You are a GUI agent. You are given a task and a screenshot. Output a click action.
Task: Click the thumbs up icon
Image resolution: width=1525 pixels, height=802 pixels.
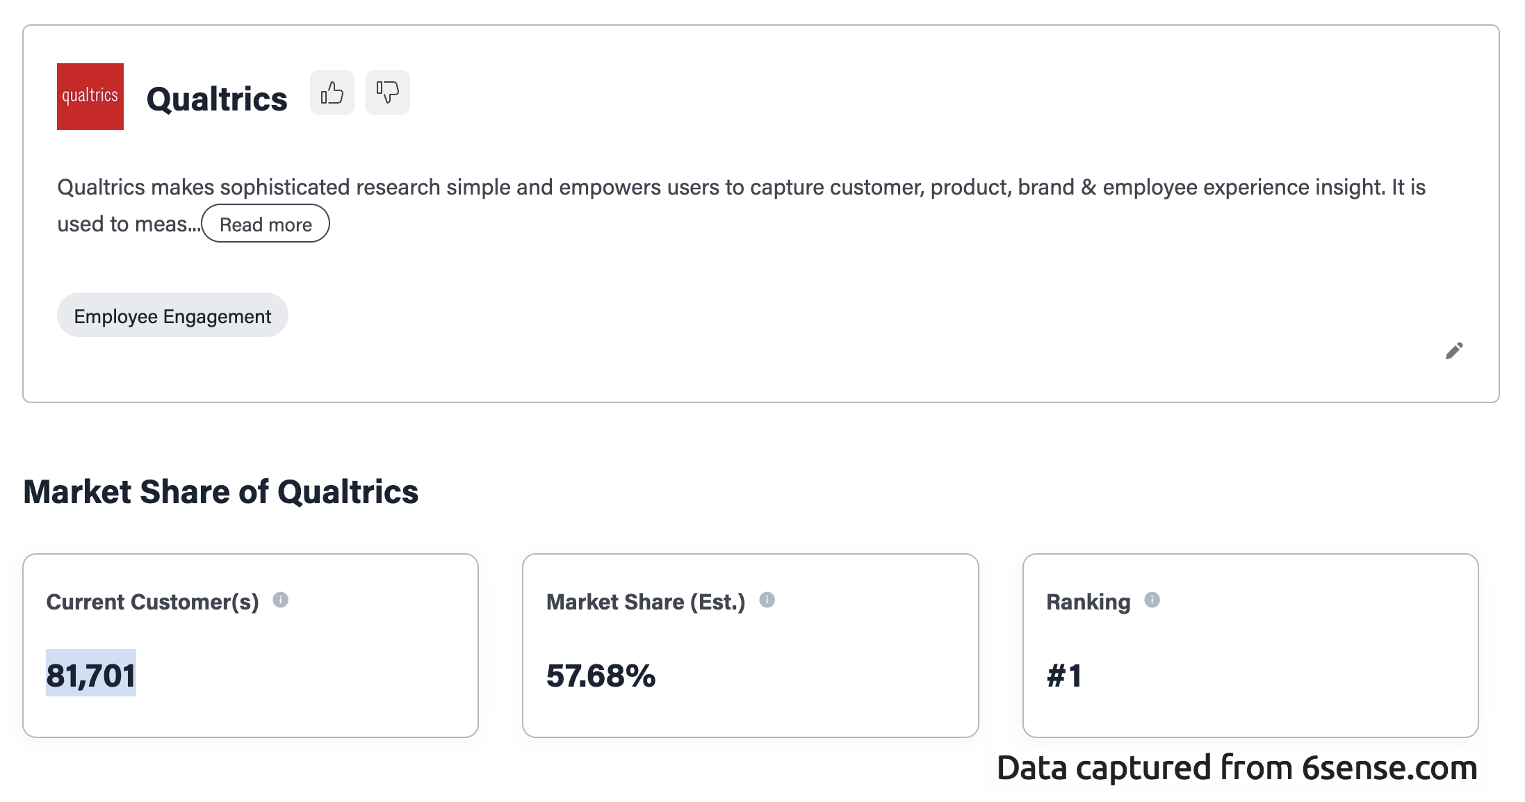pos(332,92)
